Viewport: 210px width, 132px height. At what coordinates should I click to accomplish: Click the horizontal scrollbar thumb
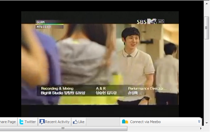[63, 128]
